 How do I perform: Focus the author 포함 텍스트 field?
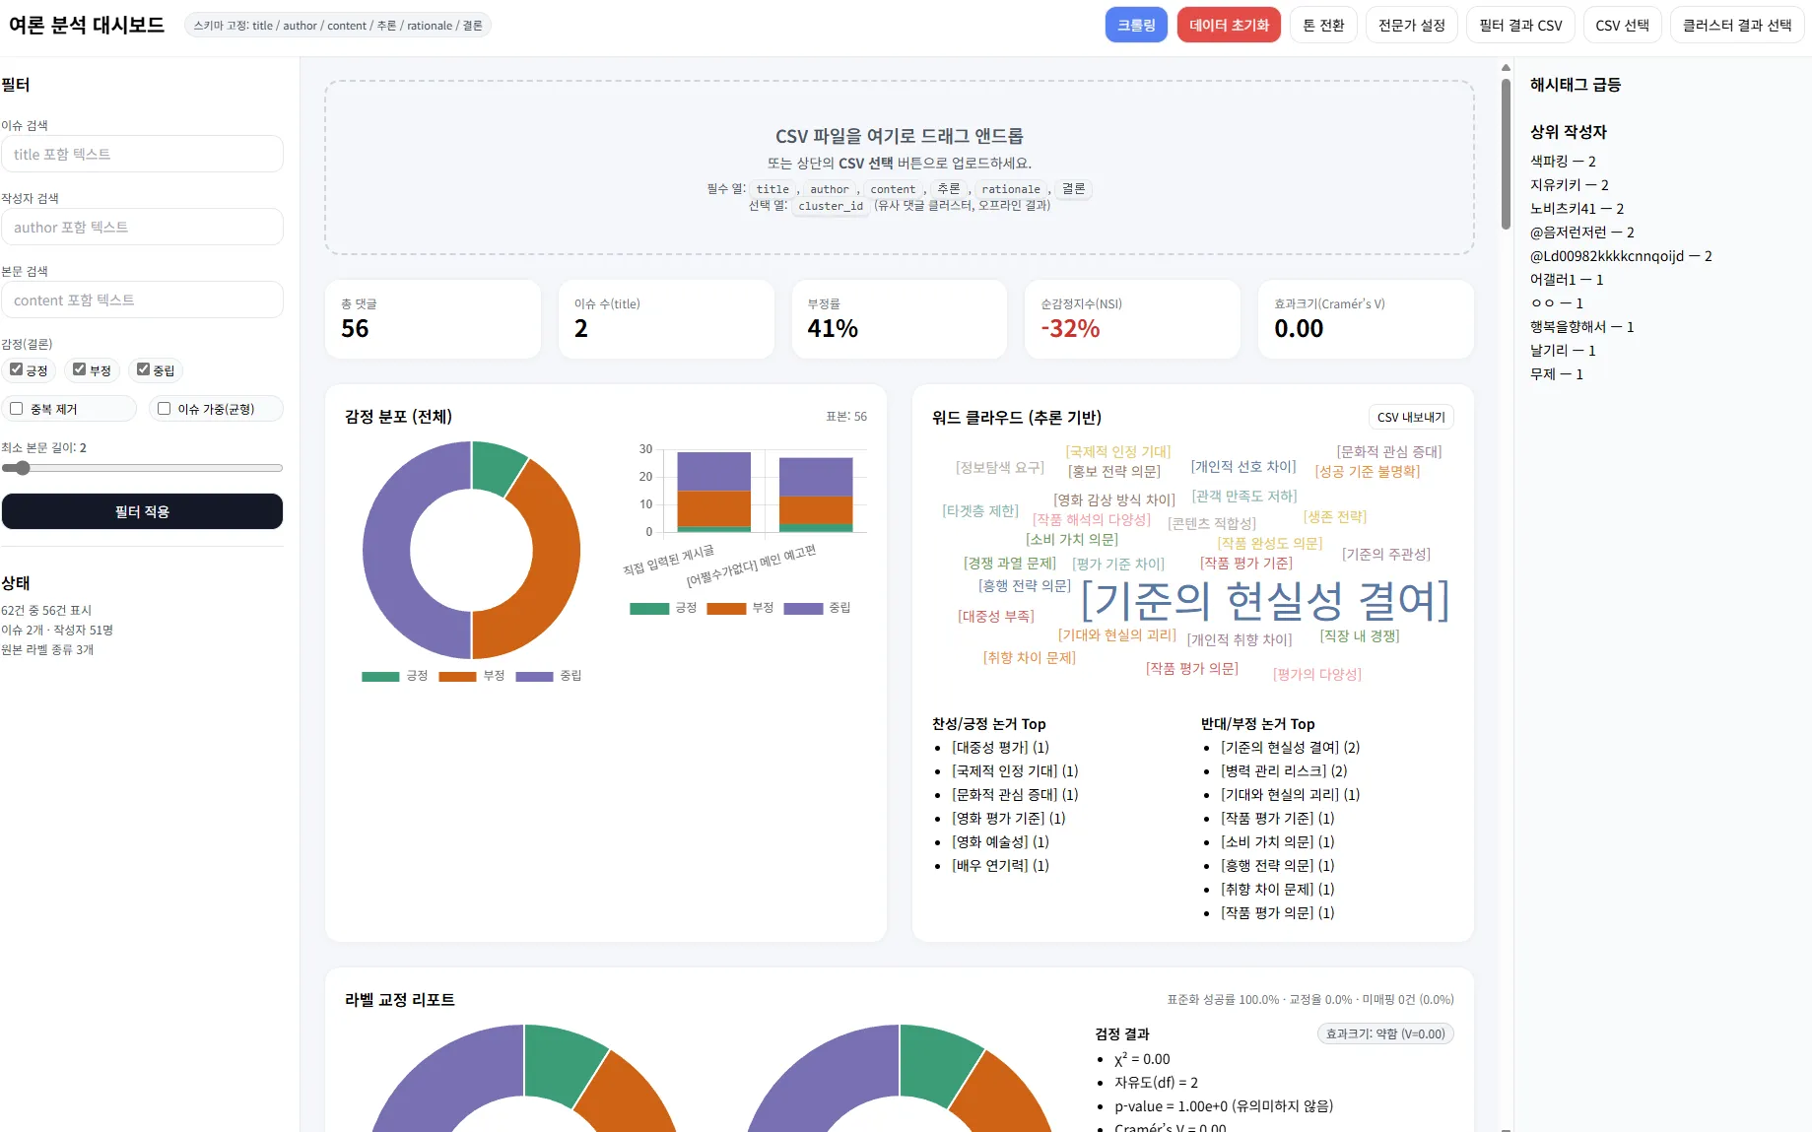(142, 227)
